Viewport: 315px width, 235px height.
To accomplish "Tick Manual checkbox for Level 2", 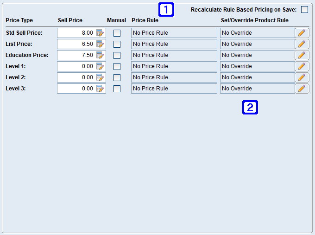I will point(117,77).
